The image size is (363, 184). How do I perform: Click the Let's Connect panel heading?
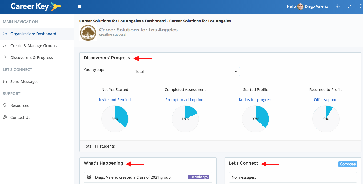pos(244,163)
